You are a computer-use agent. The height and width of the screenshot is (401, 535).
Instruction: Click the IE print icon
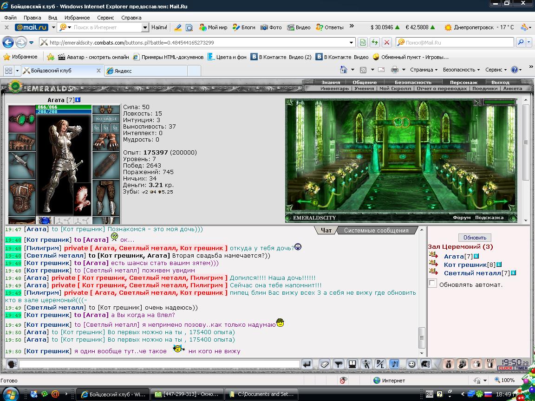pos(394,70)
